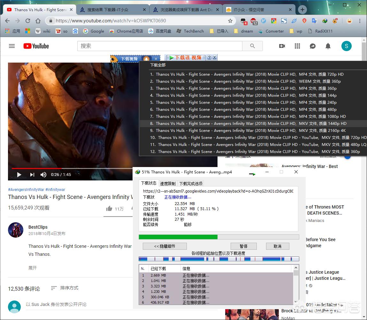Expand the 已导入 bookmark folder
The width and height of the screenshot is (367, 320).
(x=219, y=31)
